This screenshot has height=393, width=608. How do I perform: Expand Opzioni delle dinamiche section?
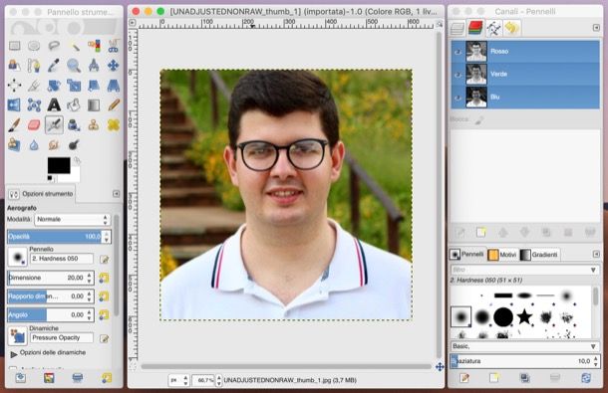pyautogui.click(x=14, y=353)
